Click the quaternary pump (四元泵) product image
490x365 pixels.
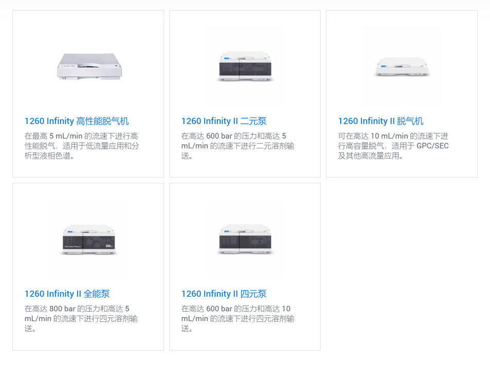pos(245,239)
